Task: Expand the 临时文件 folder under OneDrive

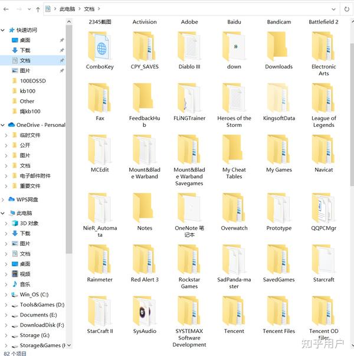Action: 6,135
